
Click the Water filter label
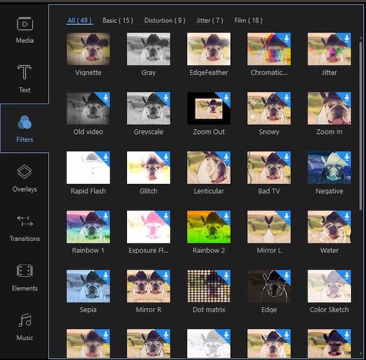(329, 250)
